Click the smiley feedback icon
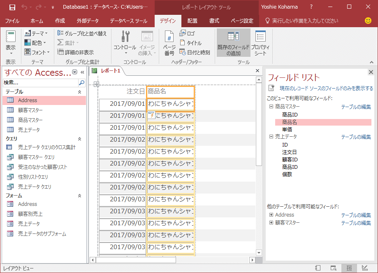The height and width of the screenshot is (273, 378). (368, 21)
